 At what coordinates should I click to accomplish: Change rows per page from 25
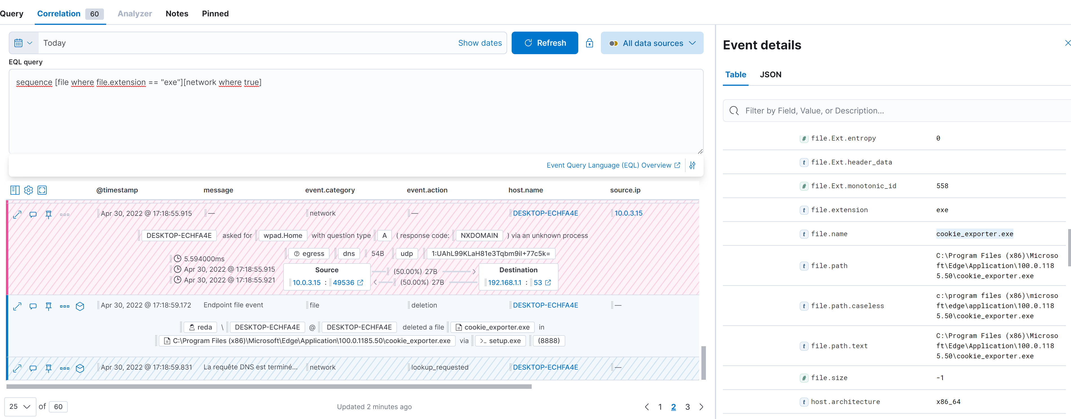tap(20, 407)
